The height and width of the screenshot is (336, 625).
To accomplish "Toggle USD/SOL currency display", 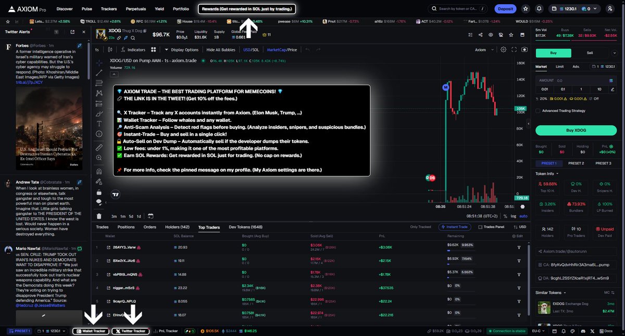I will (x=251, y=50).
